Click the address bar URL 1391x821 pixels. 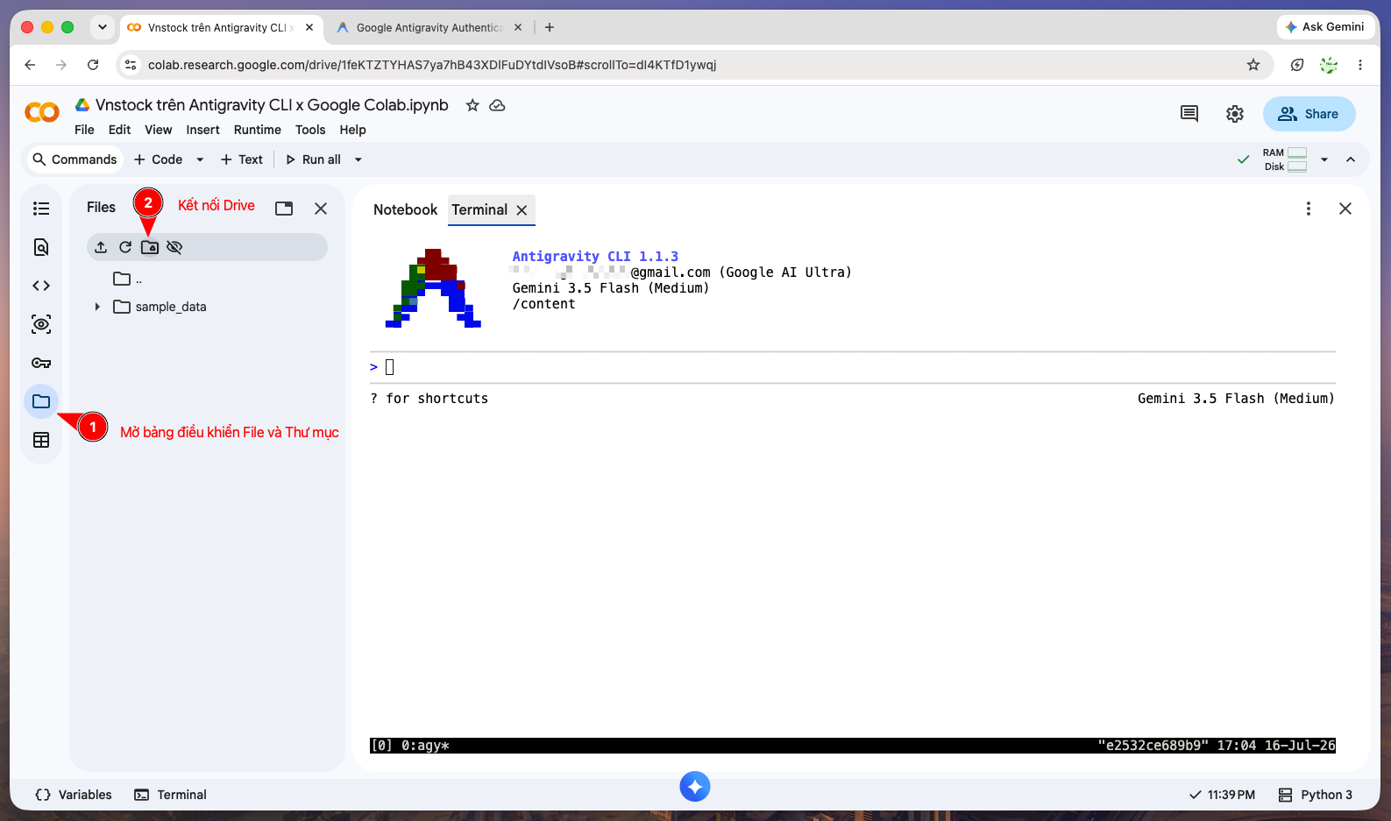432,65
